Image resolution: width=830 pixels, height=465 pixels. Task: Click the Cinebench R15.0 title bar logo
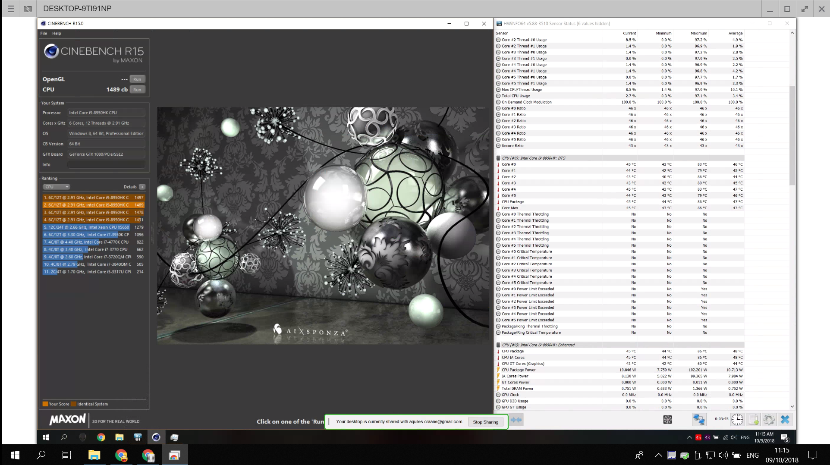(x=43, y=23)
